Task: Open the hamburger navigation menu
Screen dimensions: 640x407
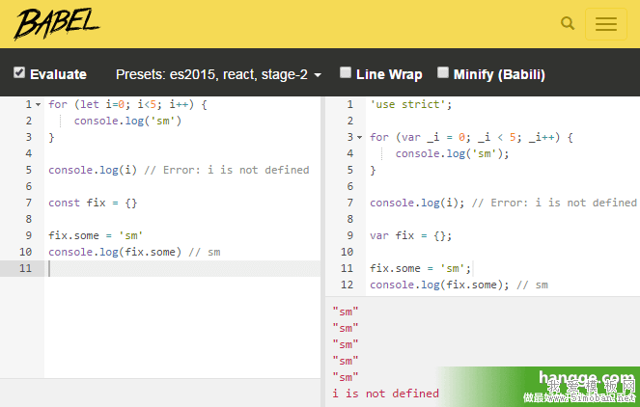Action: tap(605, 25)
